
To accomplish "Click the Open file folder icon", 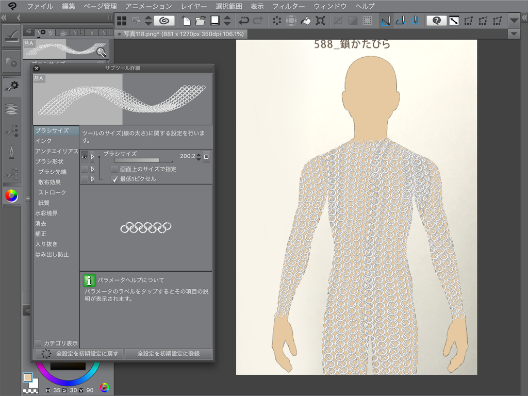I will [201, 21].
